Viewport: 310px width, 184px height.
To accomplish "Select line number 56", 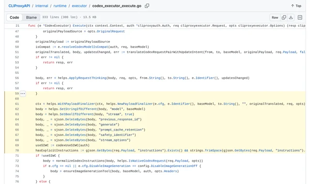I will click(x=17, y=78).
